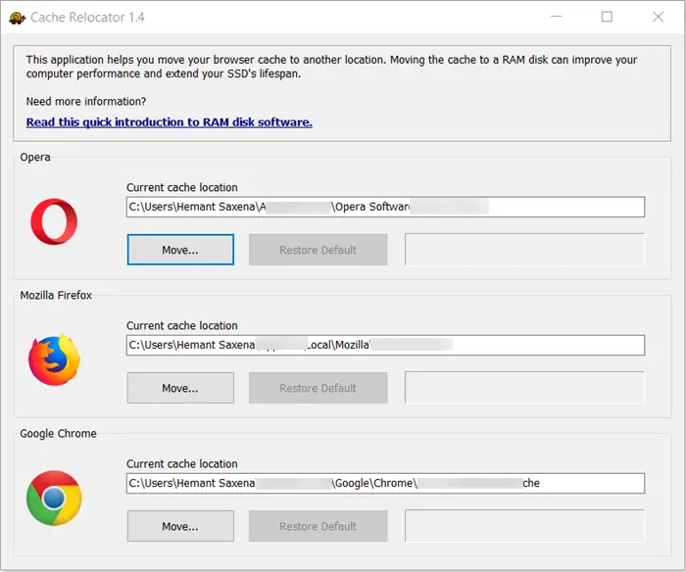Click the empty status box beside Firefox Restore Default

[524, 388]
